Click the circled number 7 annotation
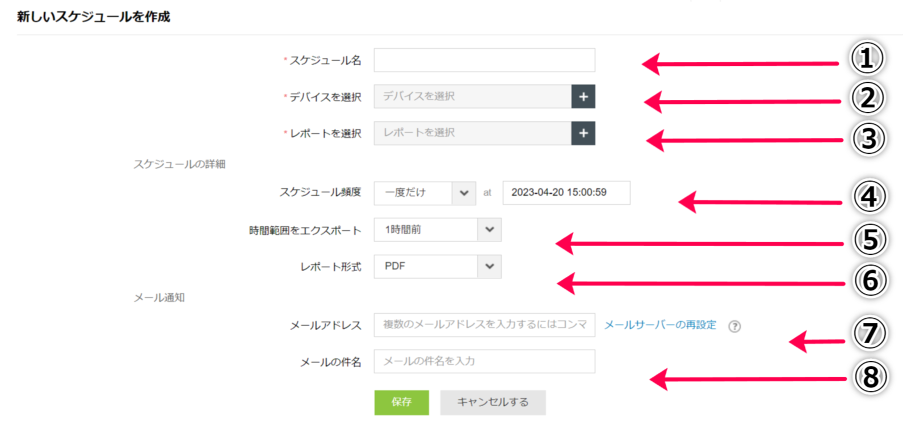The height and width of the screenshot is (438, 903). pyautogui.click(x=870, y=334)
